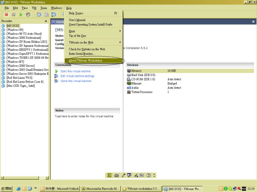Screen dimensions: 257x192
Task: Click the green Power On play button
Action: 21,14
